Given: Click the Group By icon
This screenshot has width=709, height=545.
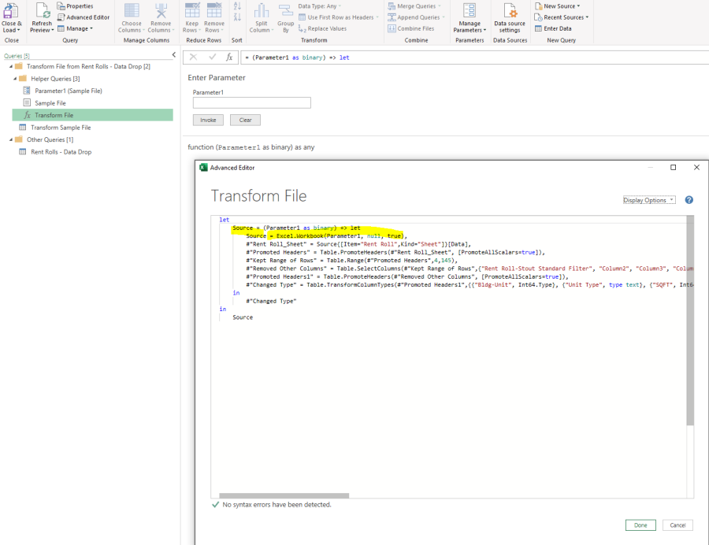Looking at the screenshot, I should pos(286,11).
